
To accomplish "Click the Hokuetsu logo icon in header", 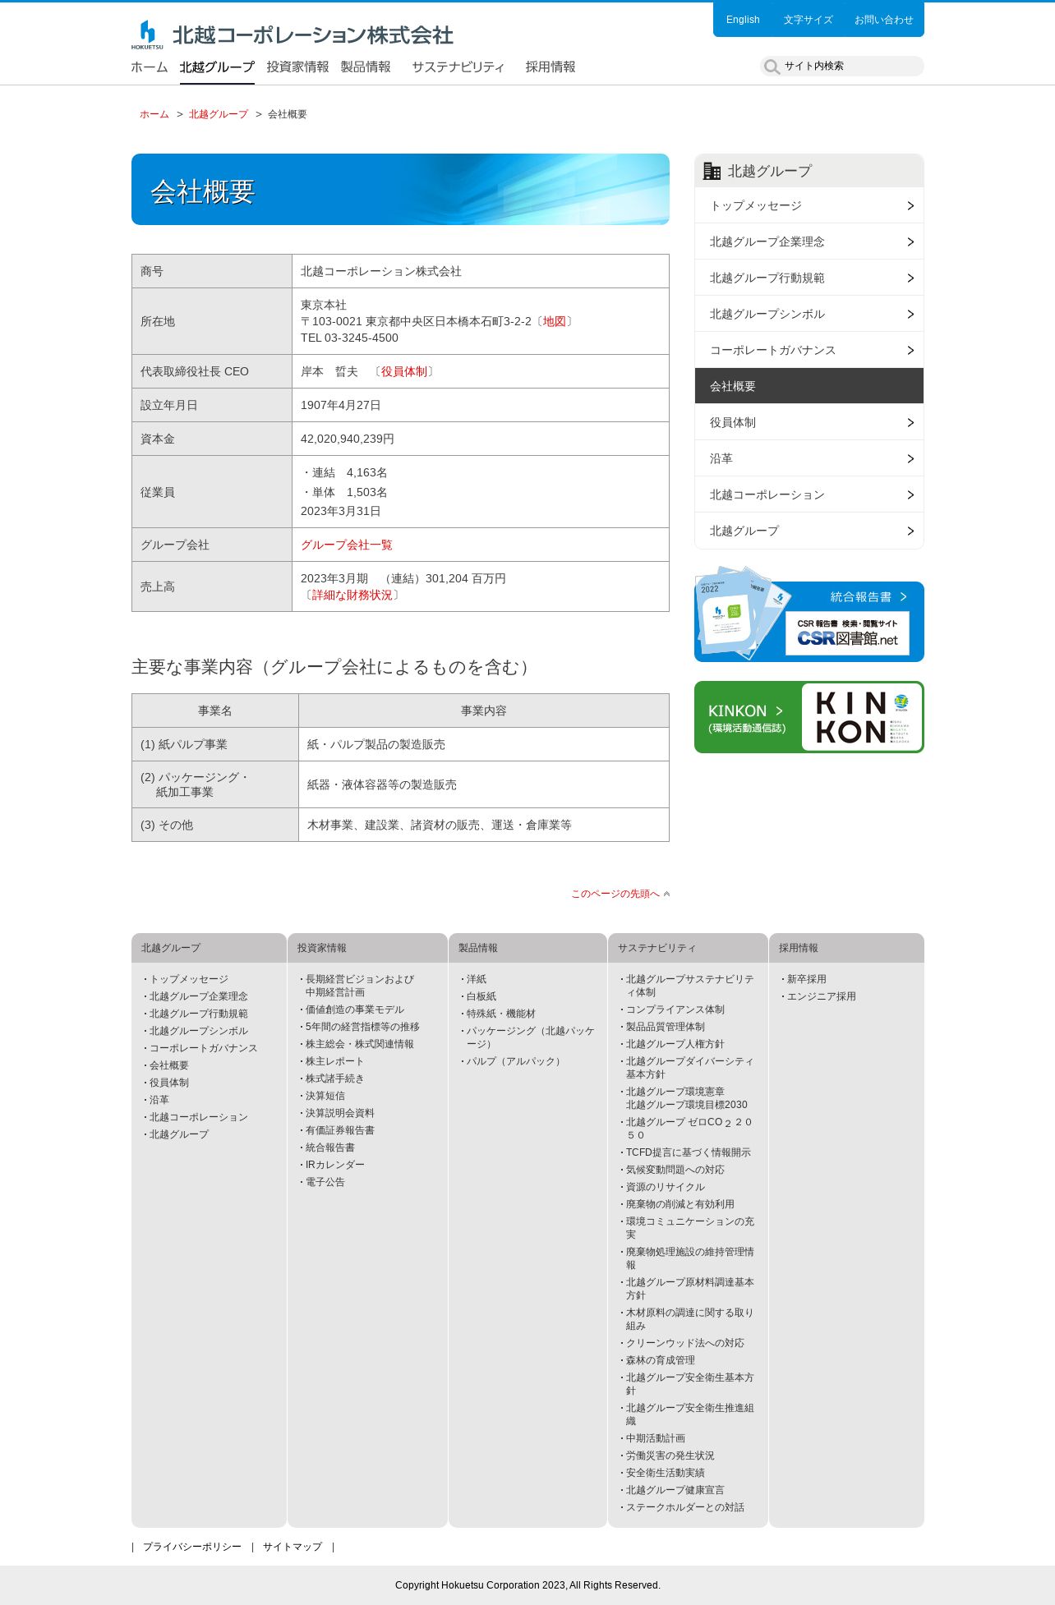I will (x=147, y=34).
